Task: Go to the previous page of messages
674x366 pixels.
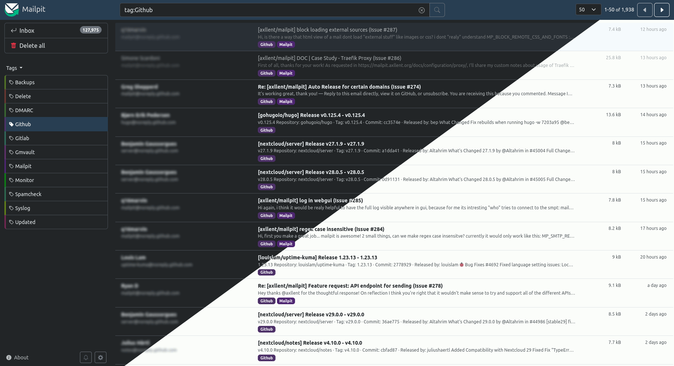Action: [x=645, y=10]
